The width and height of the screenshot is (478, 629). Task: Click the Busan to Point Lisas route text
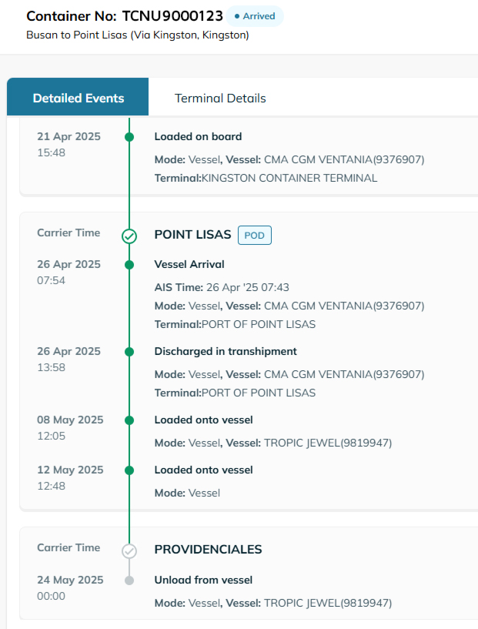[137, 35]
